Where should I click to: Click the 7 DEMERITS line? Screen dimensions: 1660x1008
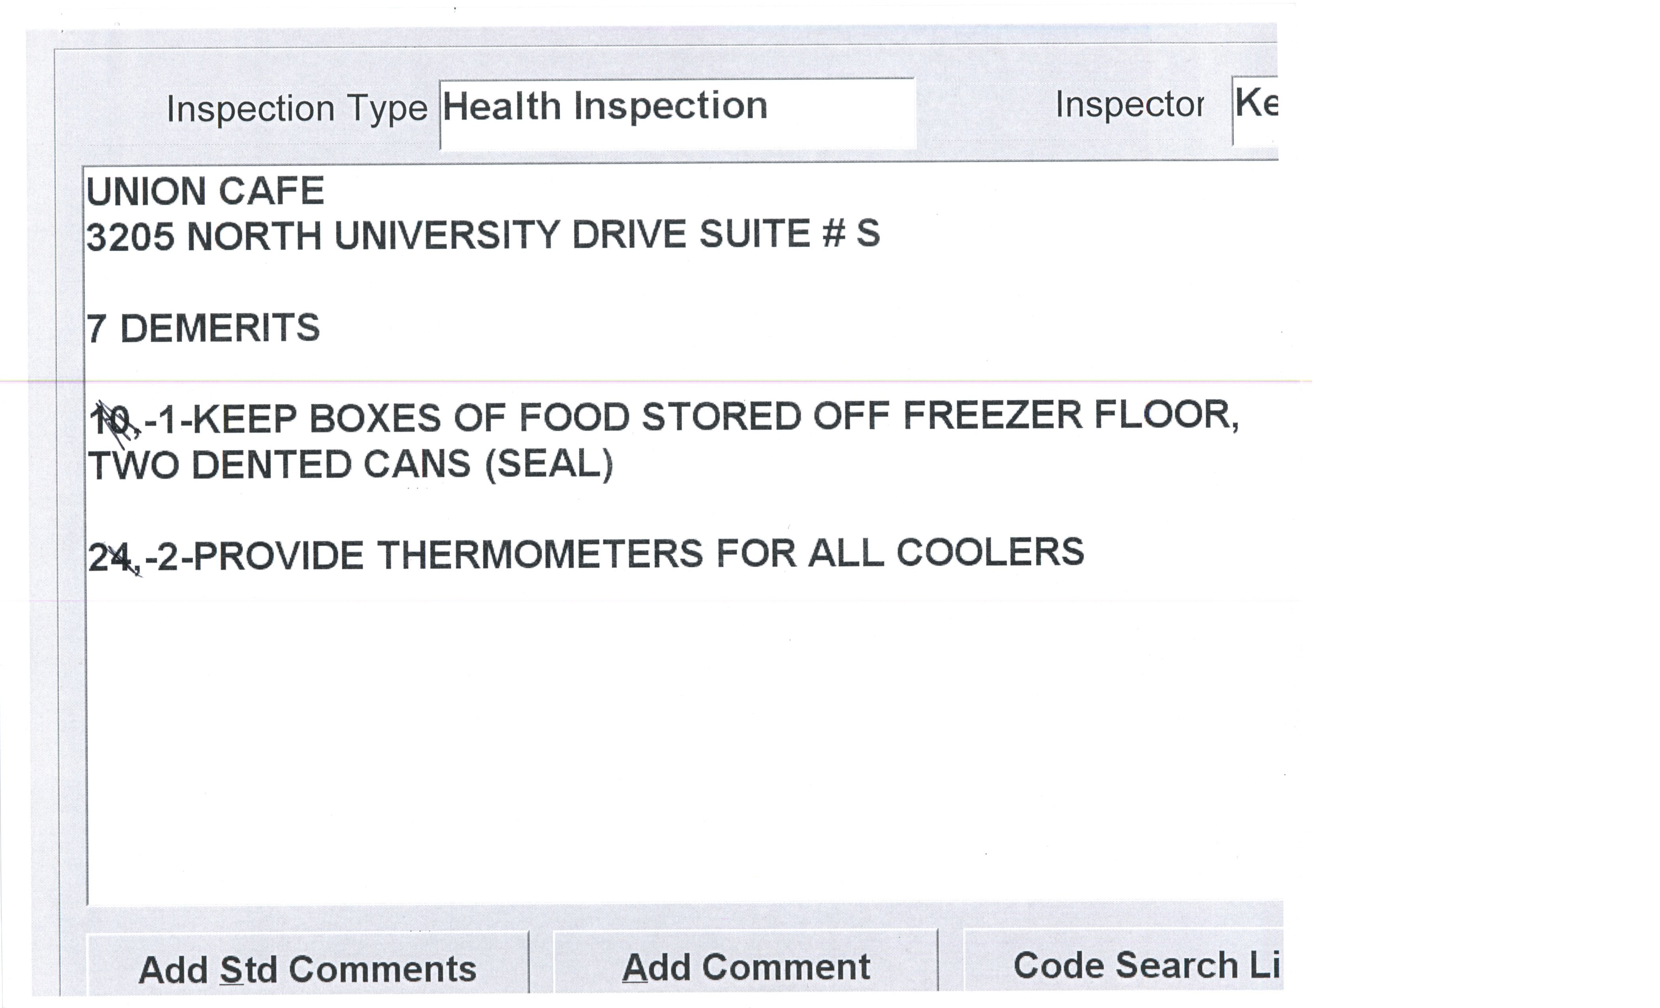click(203, 329)
